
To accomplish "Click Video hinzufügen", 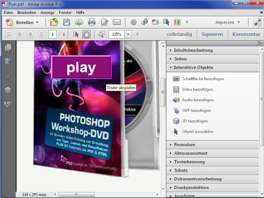I will coord(193,89).
